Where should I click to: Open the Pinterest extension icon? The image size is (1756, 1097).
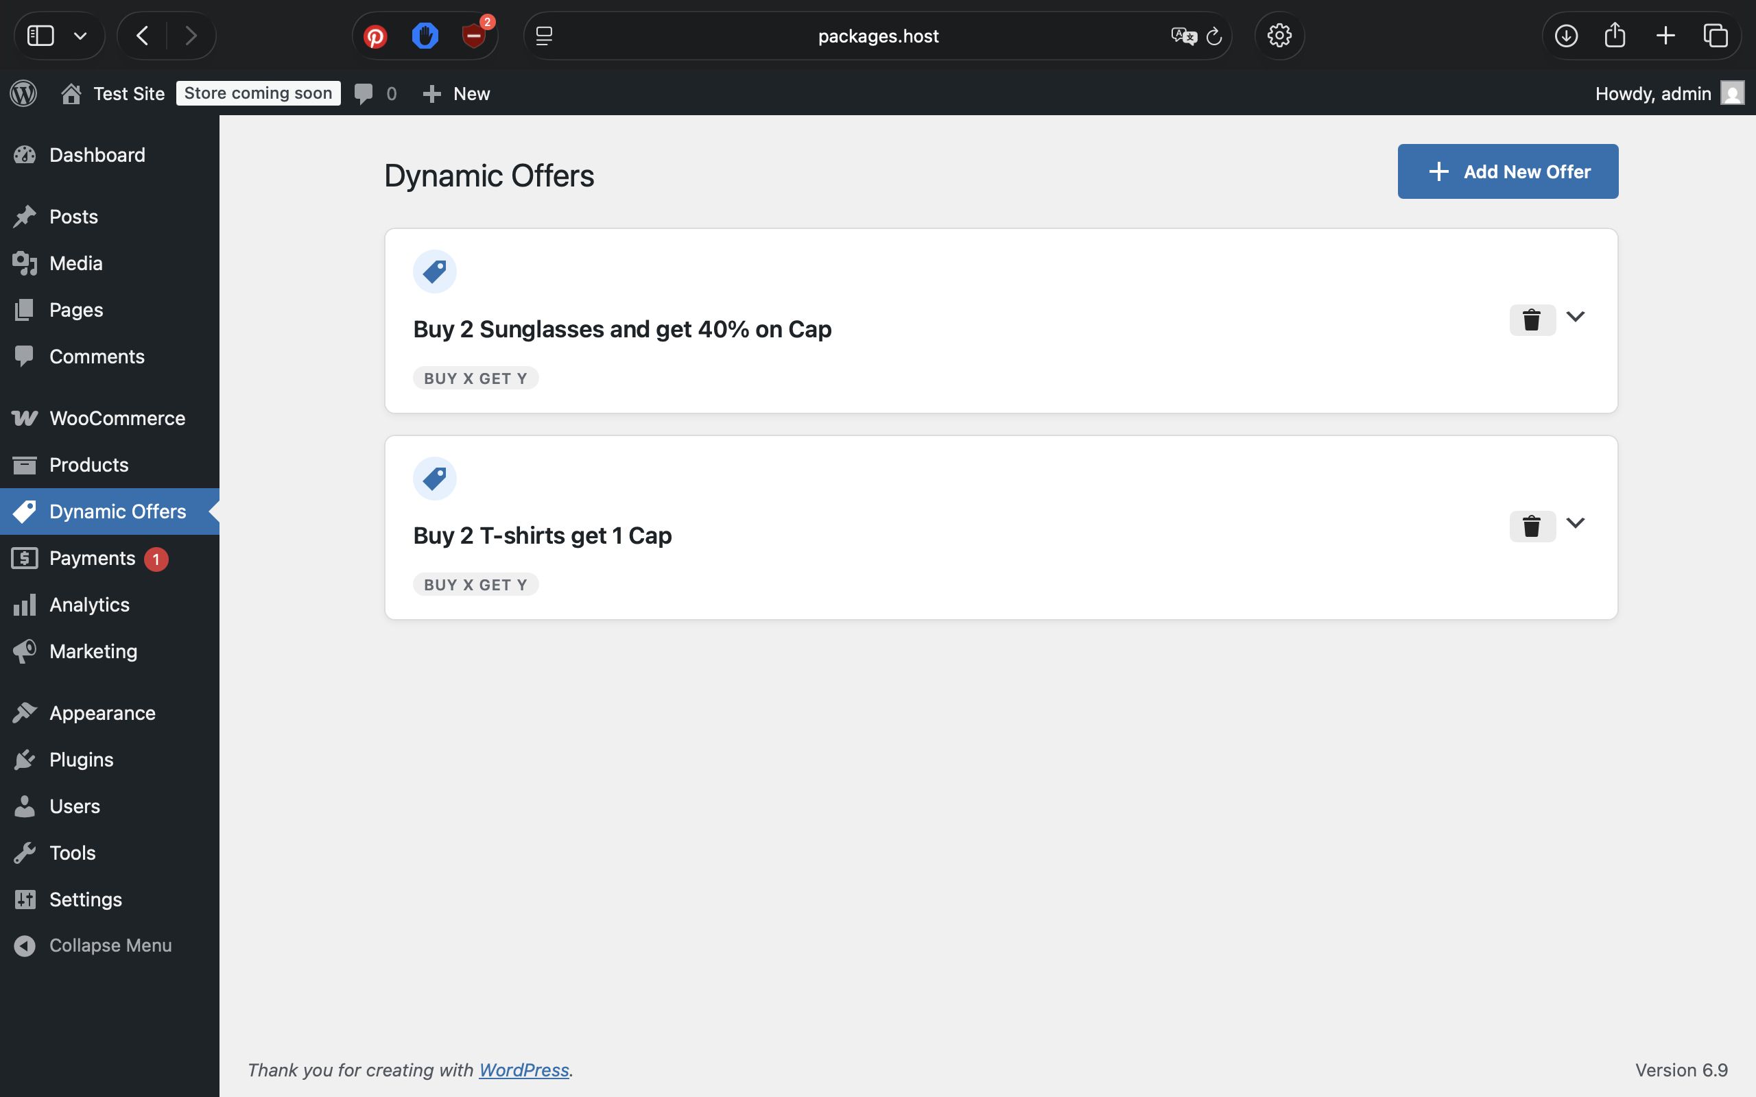click(x=375, y=36)
